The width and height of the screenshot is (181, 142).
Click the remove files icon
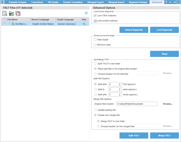pos(18,14)
